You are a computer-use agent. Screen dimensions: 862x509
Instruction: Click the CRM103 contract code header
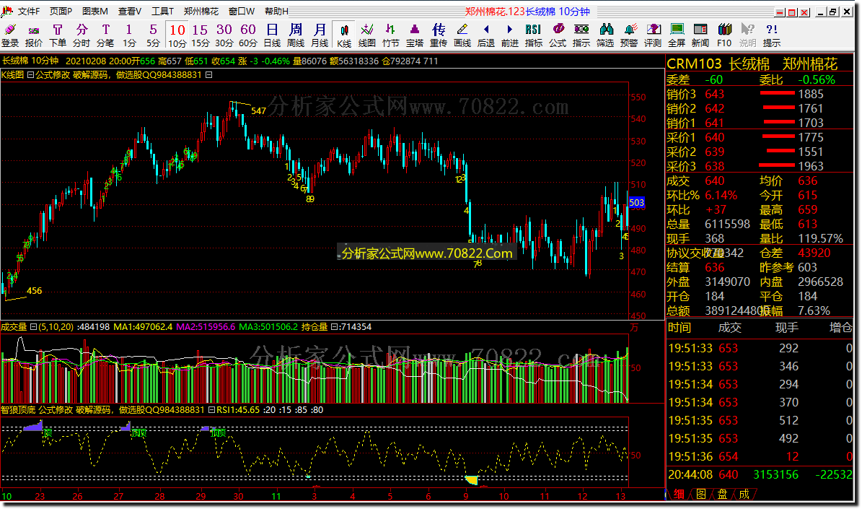coord(694,64)
